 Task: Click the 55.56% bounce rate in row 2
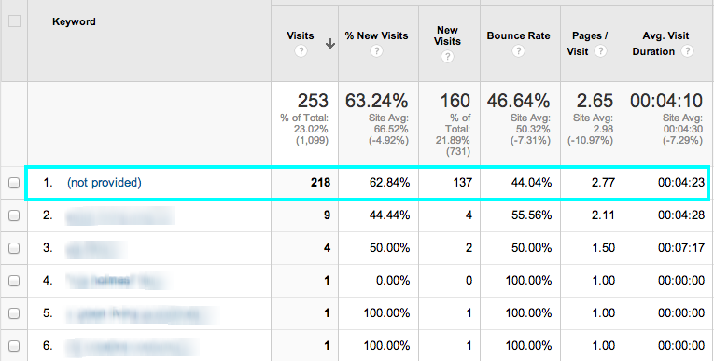[x=531, y=215]
